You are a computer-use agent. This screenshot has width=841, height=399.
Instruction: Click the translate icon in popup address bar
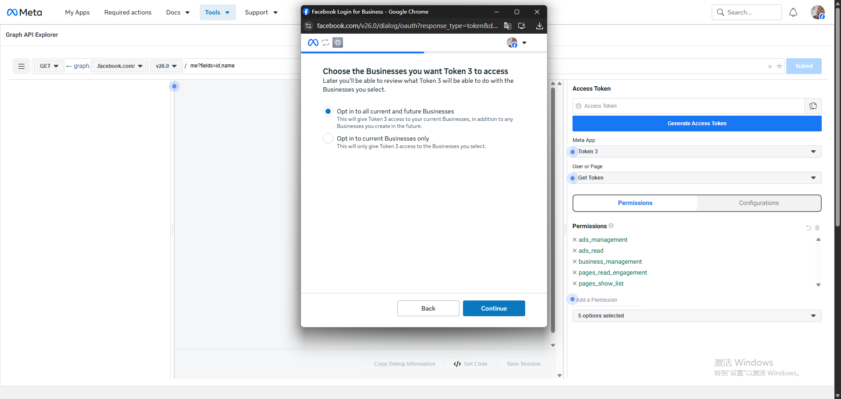pos(508,26)
